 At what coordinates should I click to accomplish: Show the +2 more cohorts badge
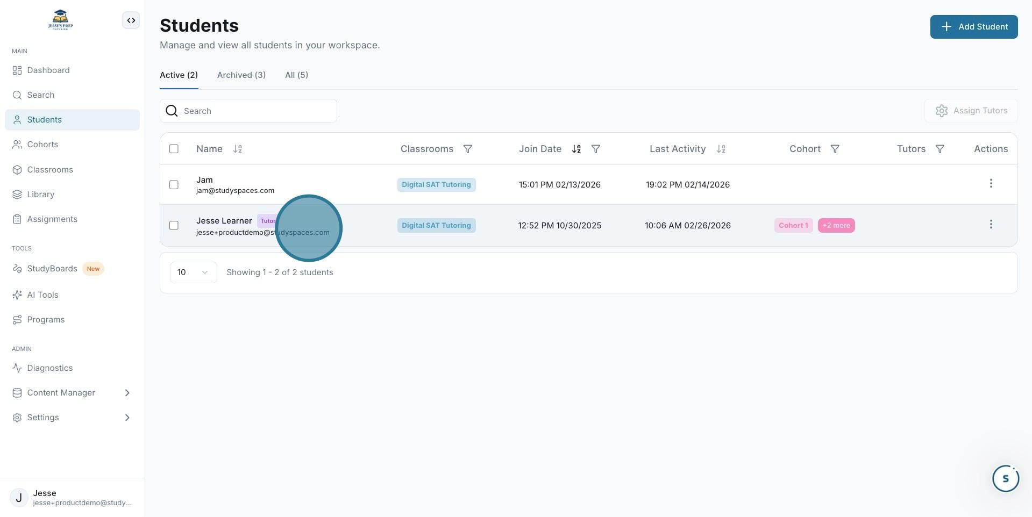coord(836,226)
